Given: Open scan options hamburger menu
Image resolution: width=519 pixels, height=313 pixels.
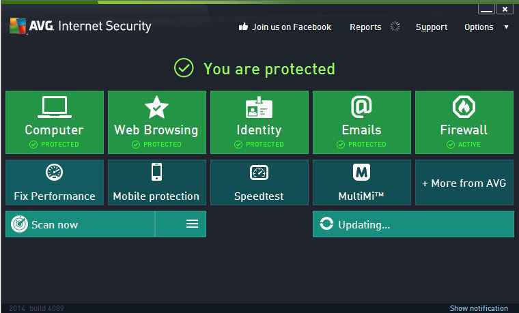Looking at the screenshot, I should coord(192,224).
